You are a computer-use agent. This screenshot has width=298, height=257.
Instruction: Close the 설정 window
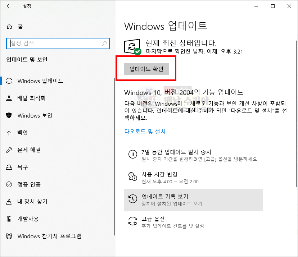(x=289, y=6)
